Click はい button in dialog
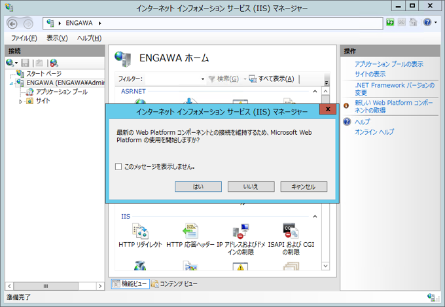The image size is (445, 307). tap(198, 187)
